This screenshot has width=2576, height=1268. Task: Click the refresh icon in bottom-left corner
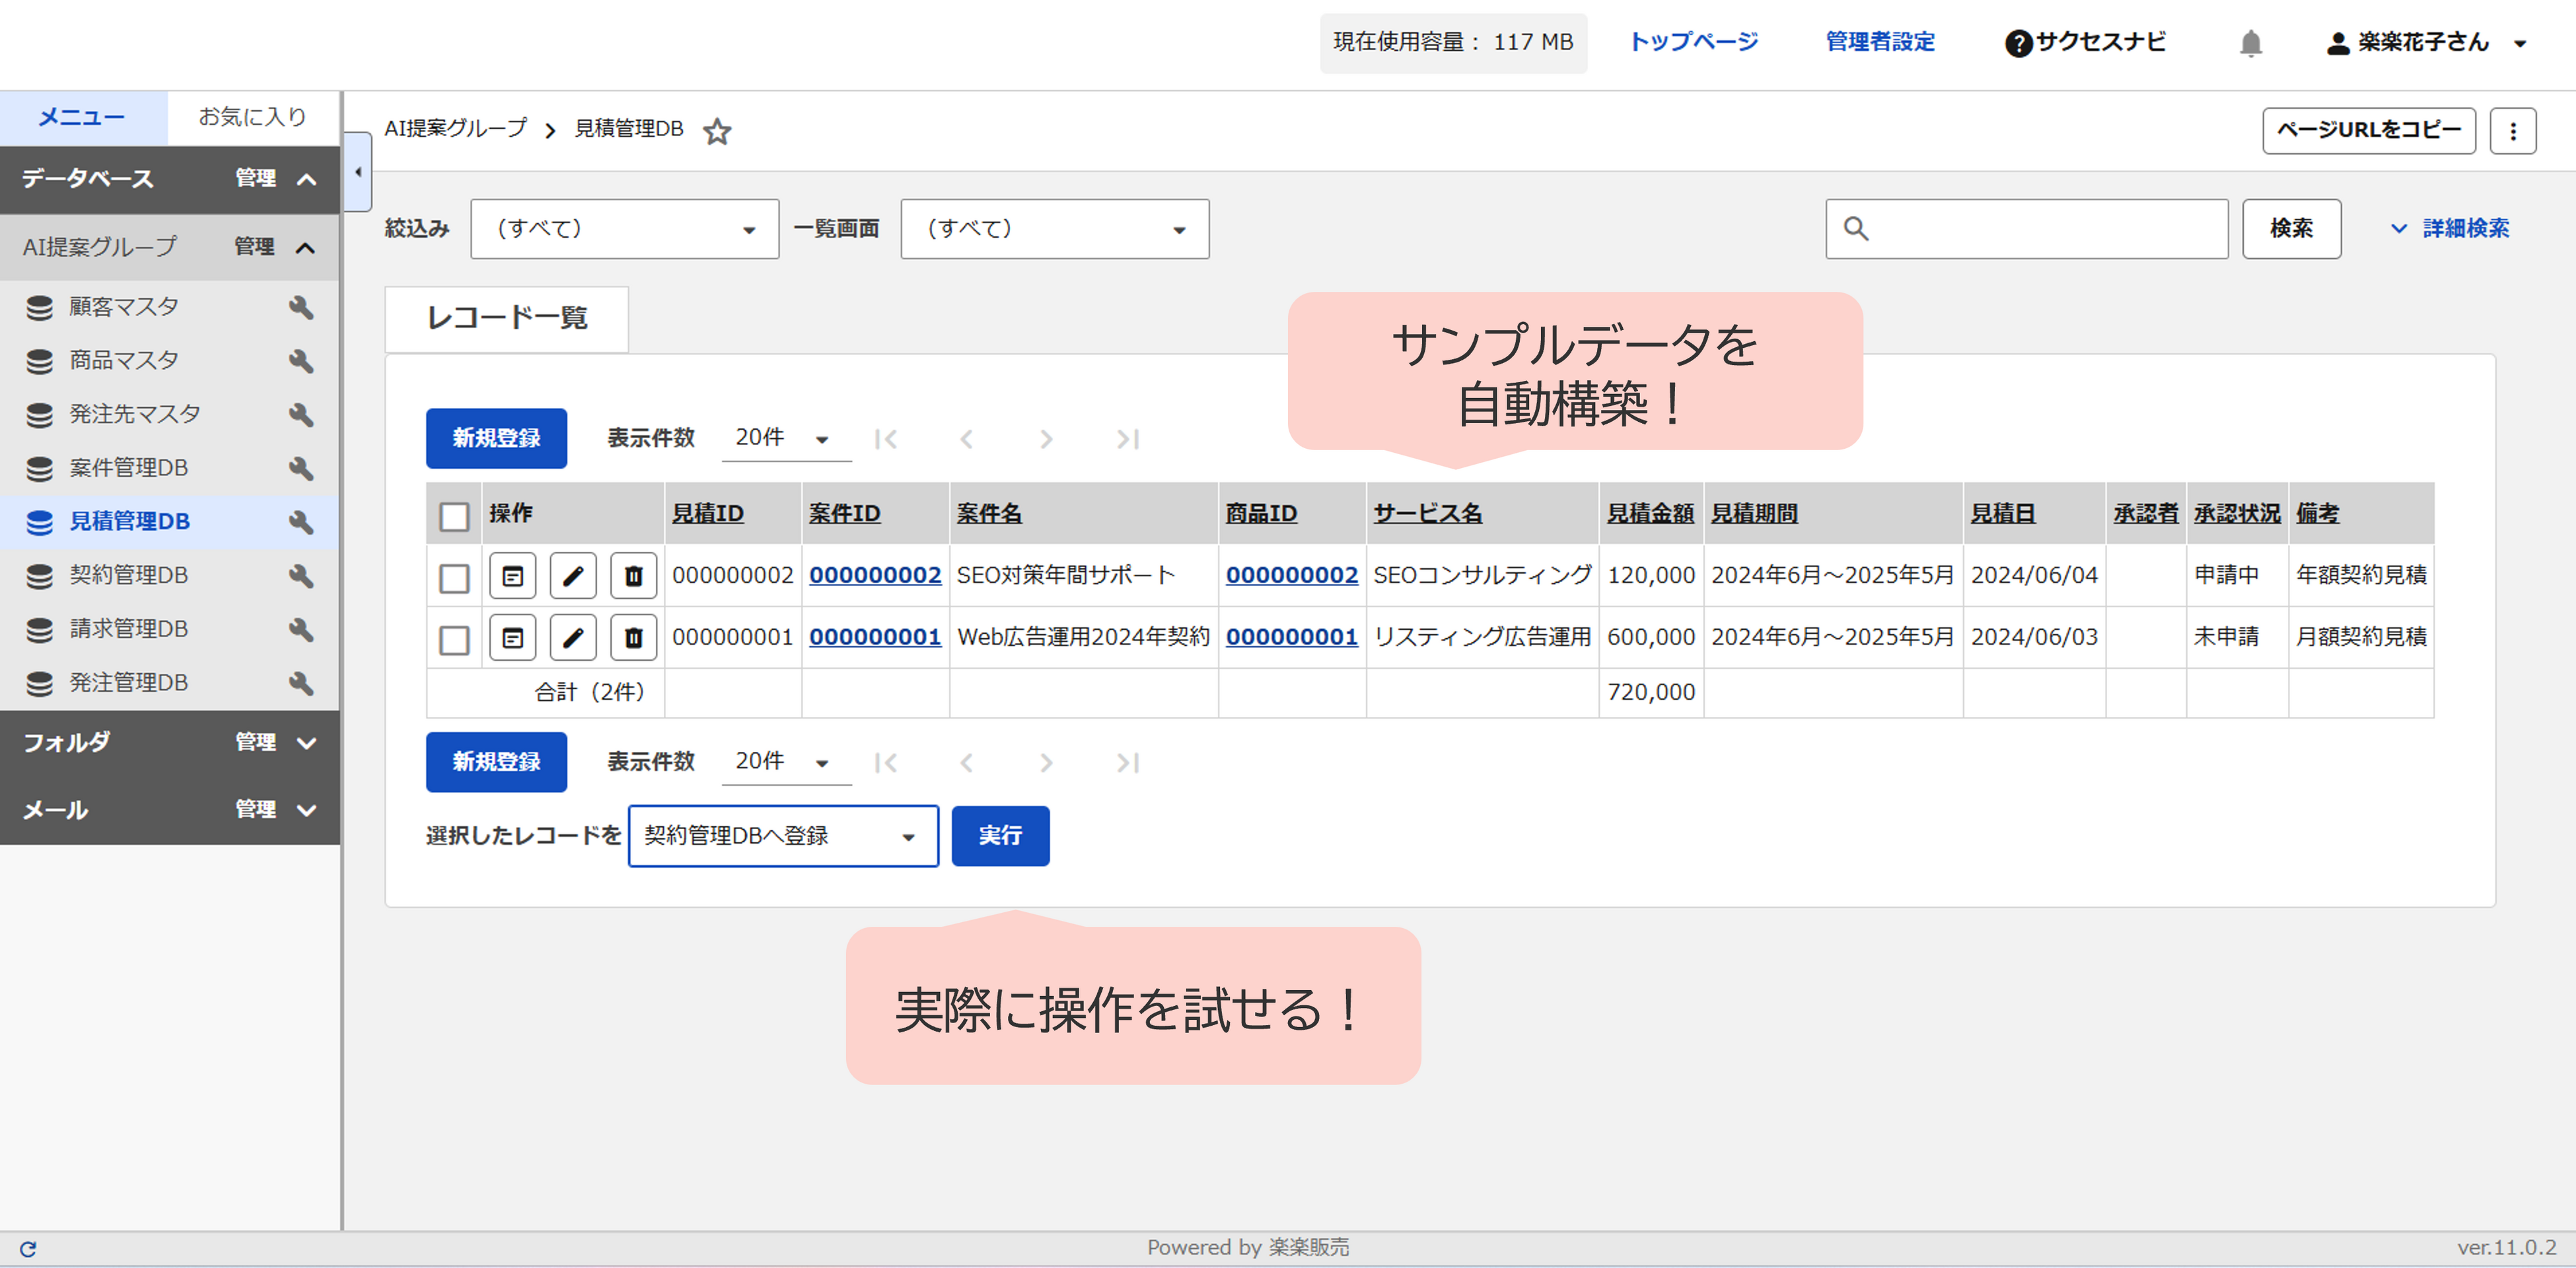point(28,1248)
